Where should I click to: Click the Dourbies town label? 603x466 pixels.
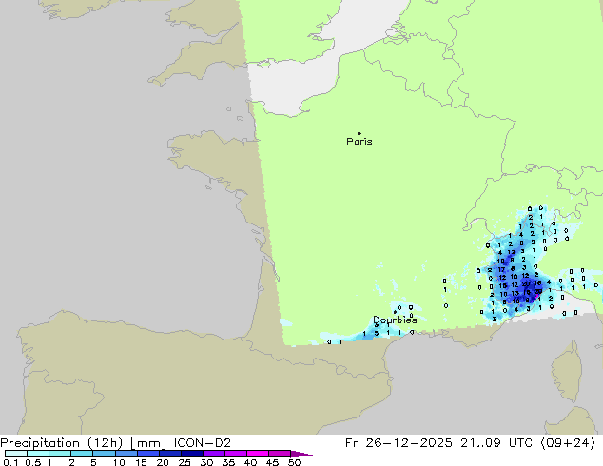pos(395,320)
